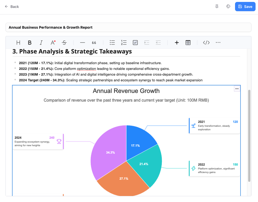Open the chart block options menu
Viewport: 258px width, 202px height.
coord(237,89)
